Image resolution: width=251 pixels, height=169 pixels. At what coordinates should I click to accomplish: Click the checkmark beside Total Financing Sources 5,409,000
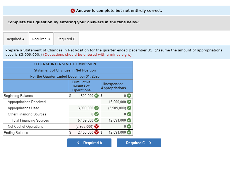tap(96, 120)
